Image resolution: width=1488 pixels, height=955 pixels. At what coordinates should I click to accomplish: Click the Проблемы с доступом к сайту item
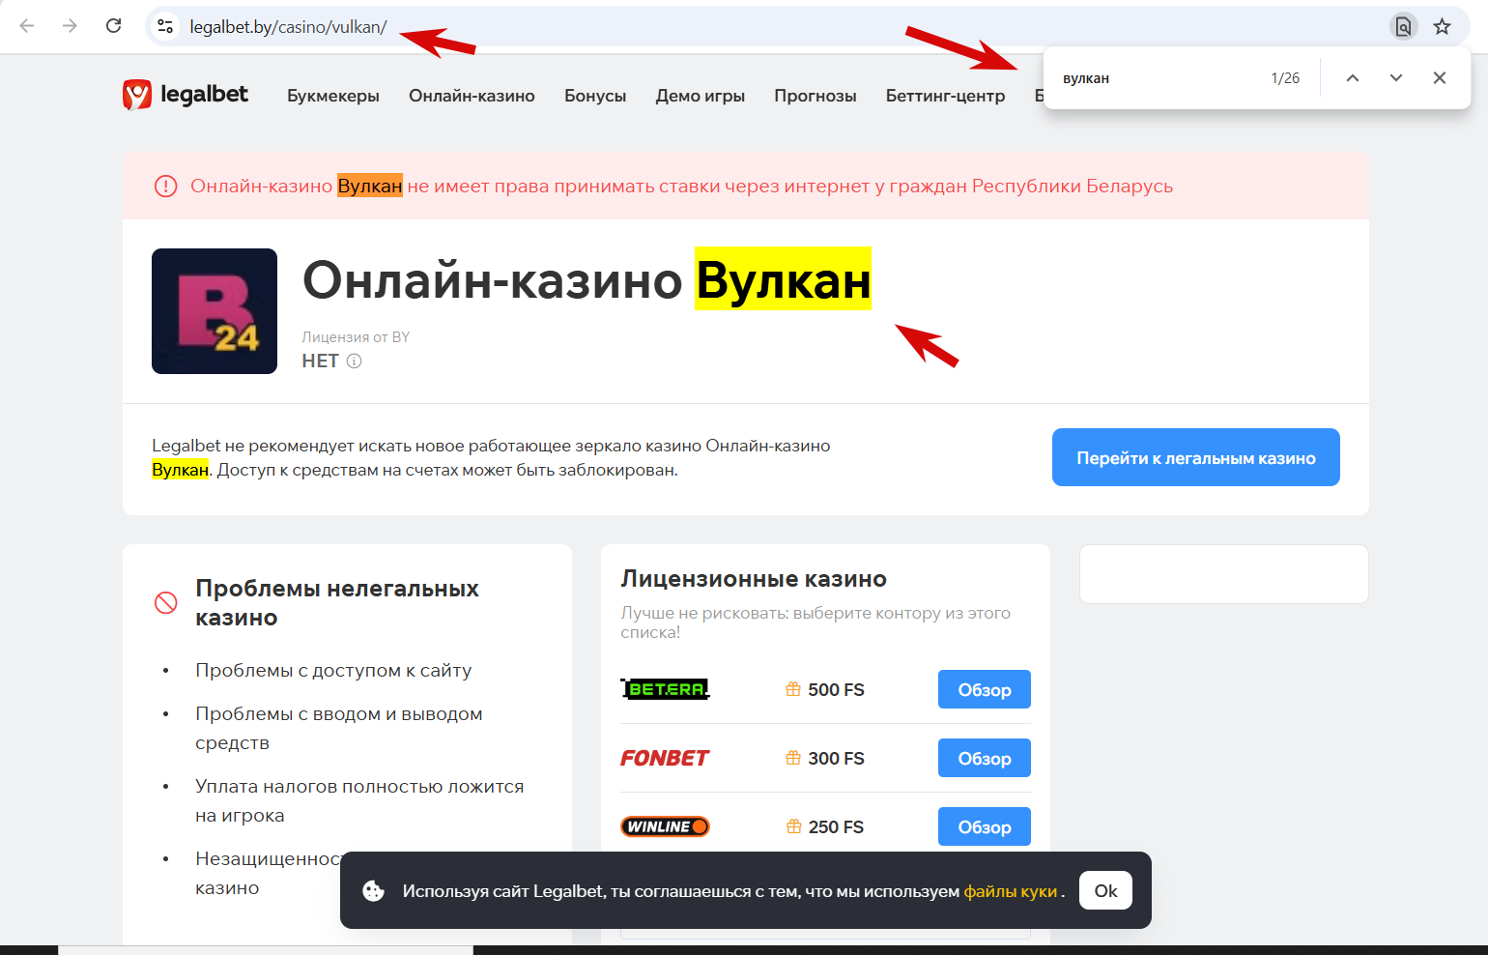click(x=333, y=671)
